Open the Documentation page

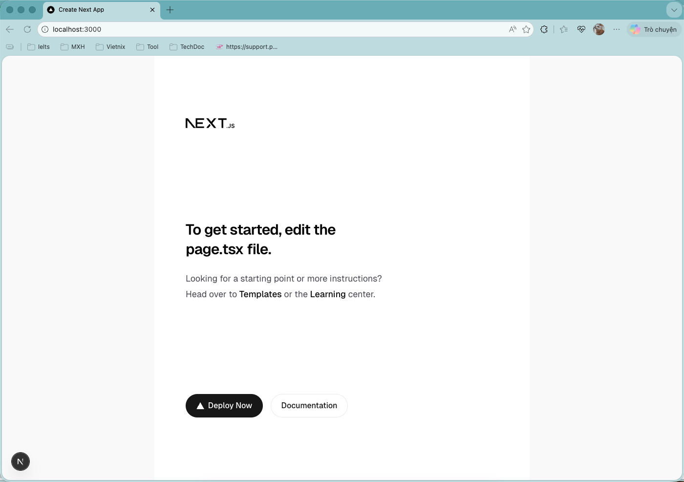pos(309,405)
